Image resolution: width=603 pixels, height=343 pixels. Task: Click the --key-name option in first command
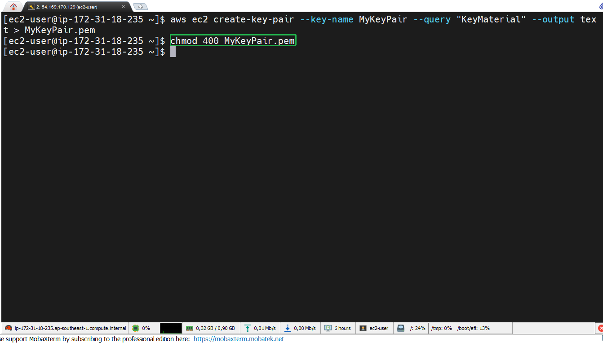[327, 19]
